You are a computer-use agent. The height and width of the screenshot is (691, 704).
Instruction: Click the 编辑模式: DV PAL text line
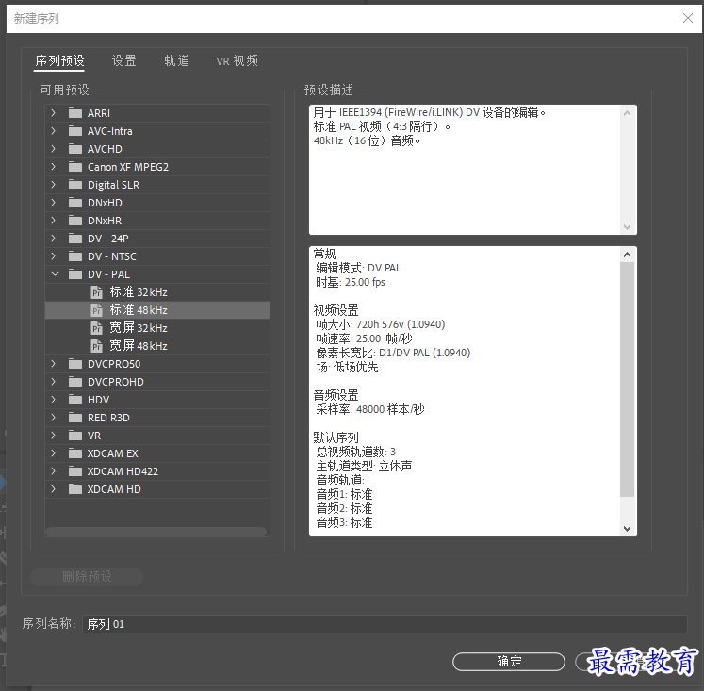(358, 268)
